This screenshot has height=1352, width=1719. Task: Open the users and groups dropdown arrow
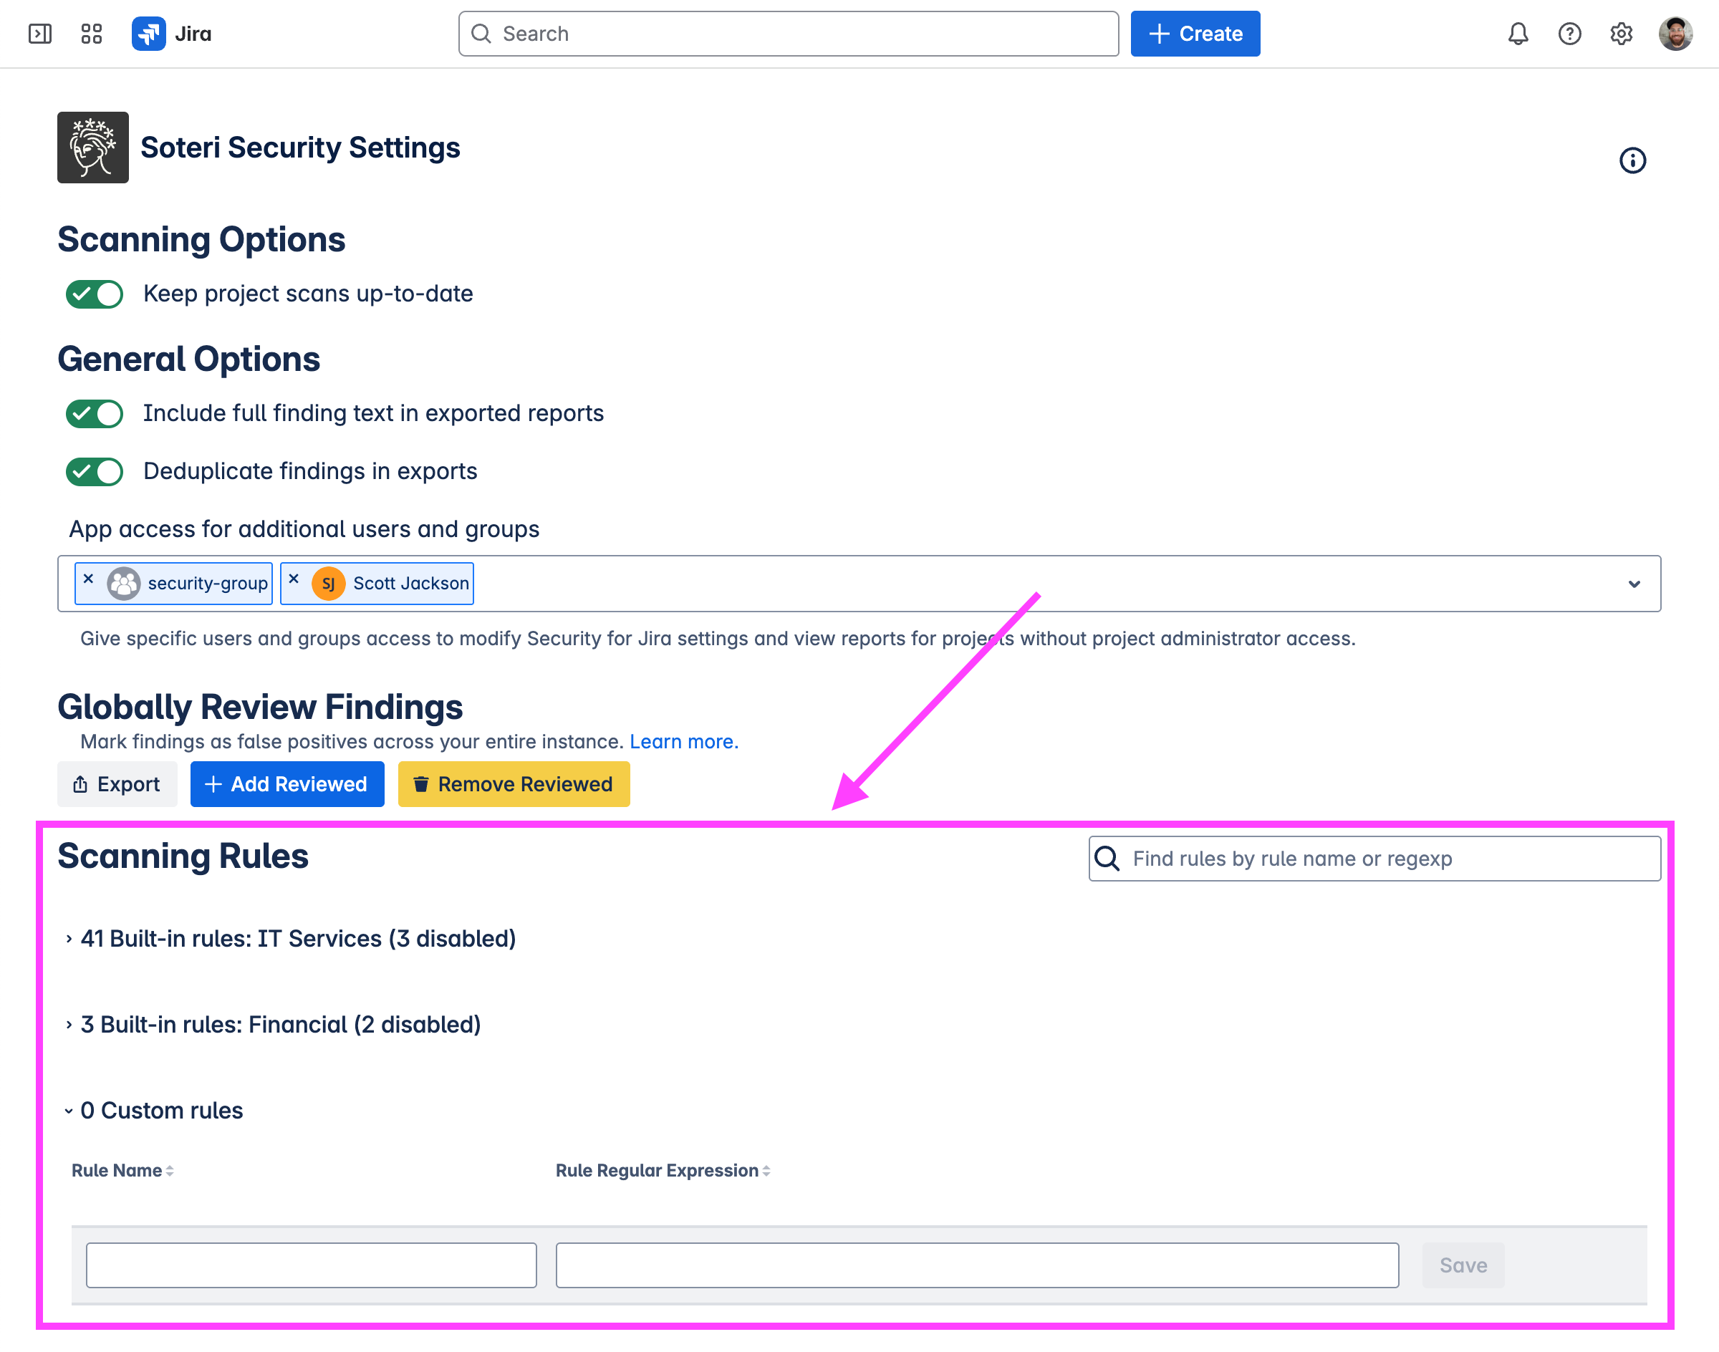[x=1634, y=584]
